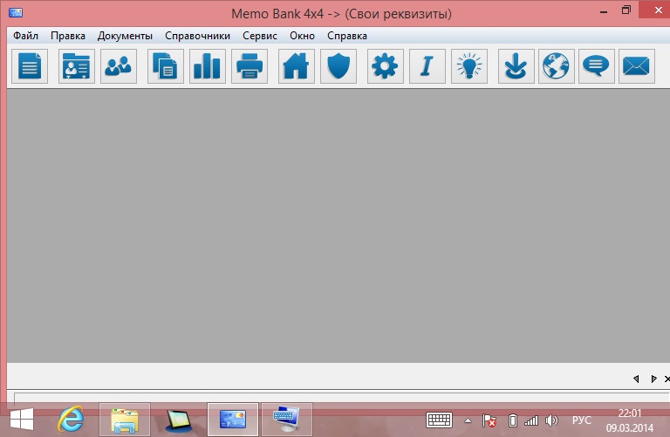Screen dimensions: 670x437
Task: Click the printer toolbar icon
Action: (250, 66)
